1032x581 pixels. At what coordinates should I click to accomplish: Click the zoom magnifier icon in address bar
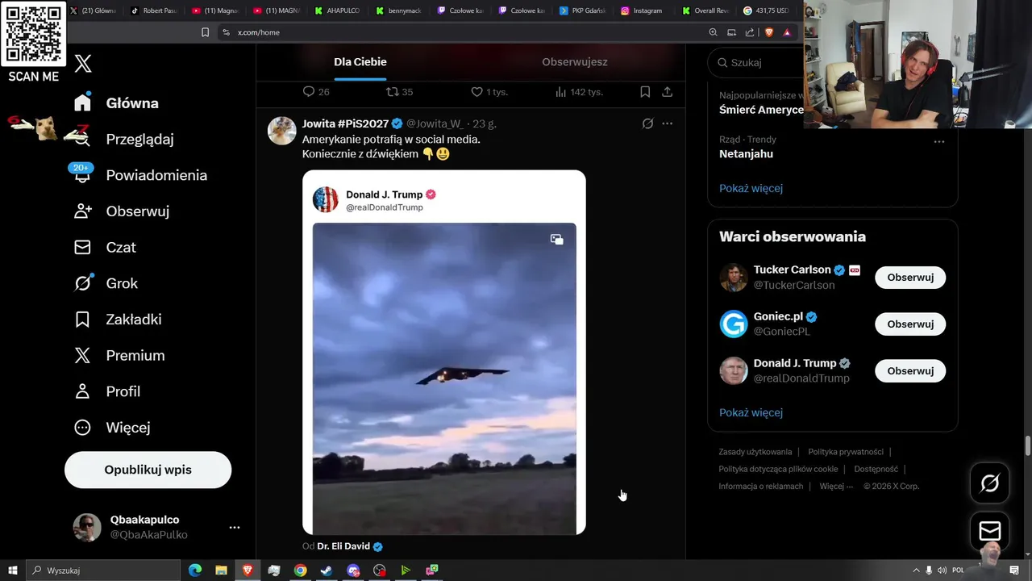(x=713, y=32)
